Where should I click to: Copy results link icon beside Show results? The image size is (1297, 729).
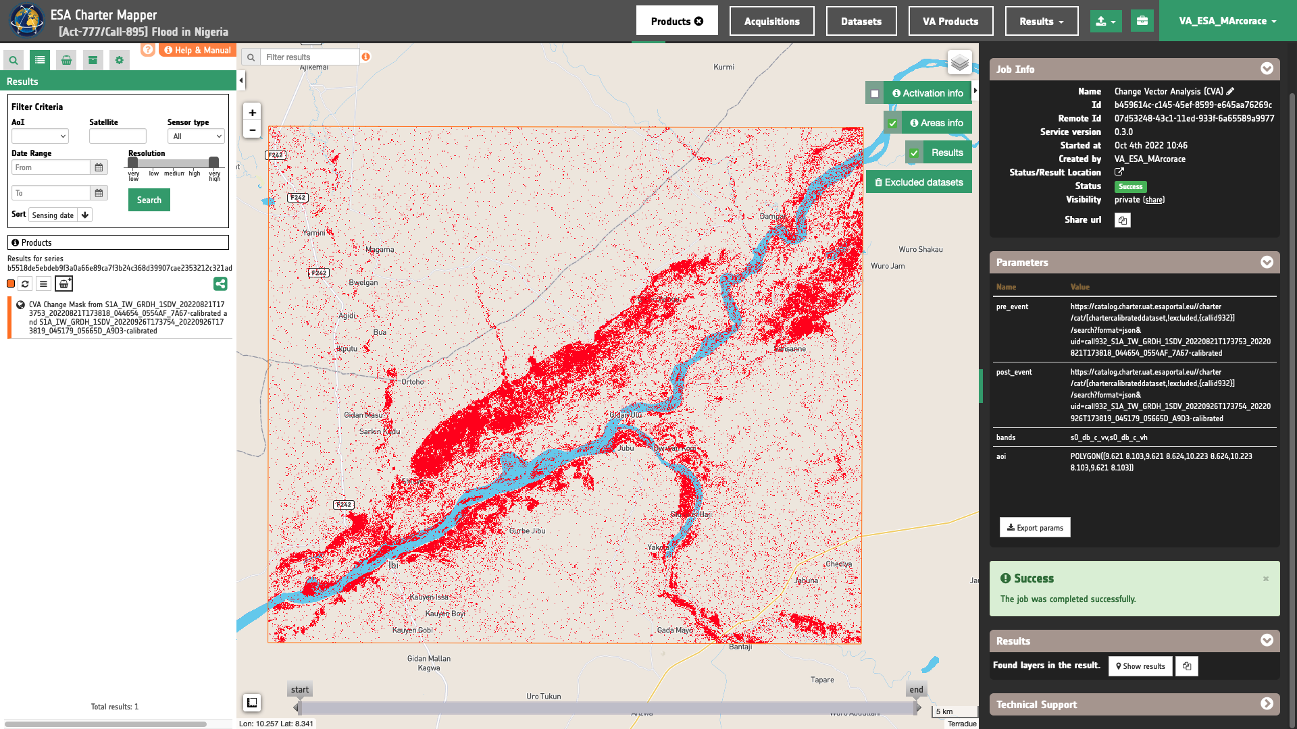[1187, 666]
